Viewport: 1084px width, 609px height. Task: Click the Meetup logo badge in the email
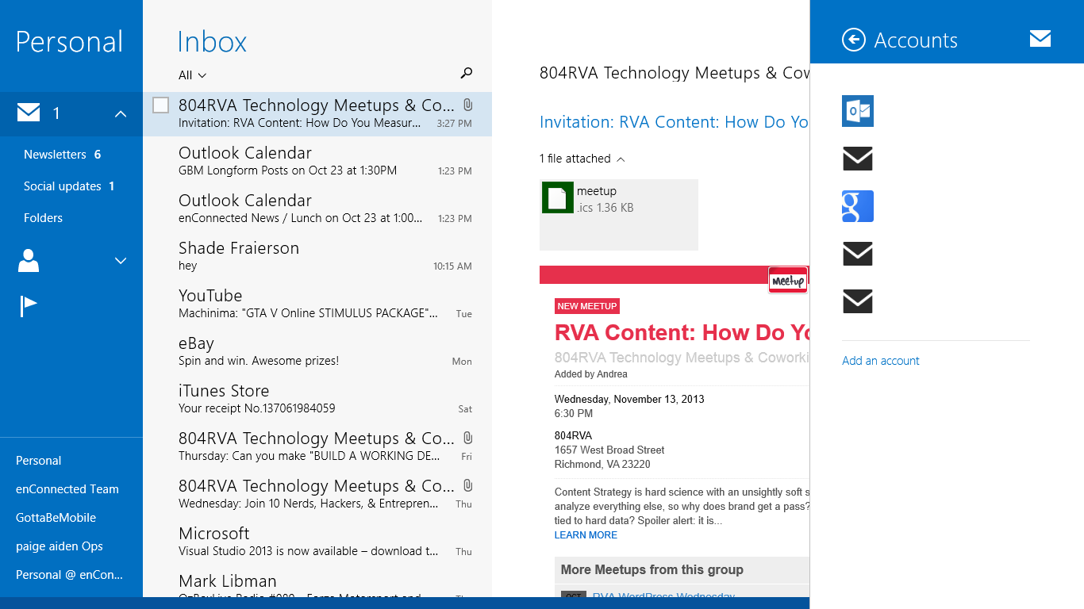pyautogui.click(x=789, y=280)
